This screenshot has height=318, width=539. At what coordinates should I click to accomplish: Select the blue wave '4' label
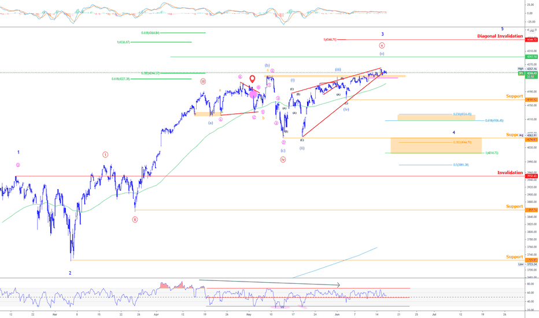[x=454, y=132]
